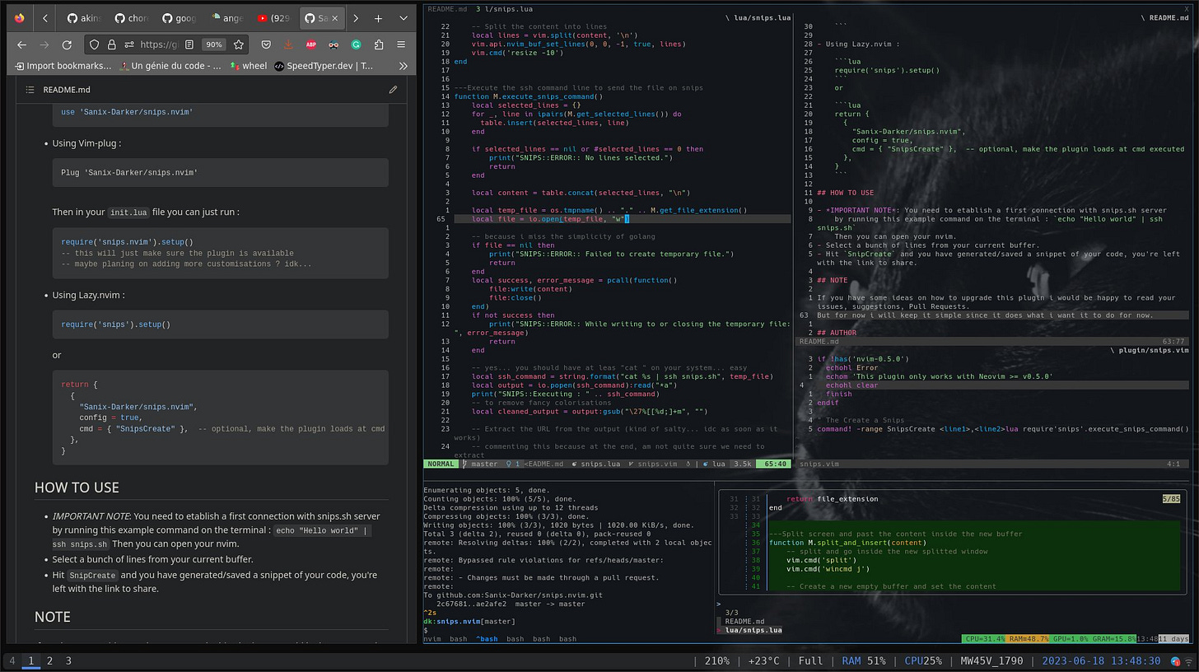Click the 'NOTE' heading in browser README
This screenshot has width=1199, height=672.
(52, 617)
